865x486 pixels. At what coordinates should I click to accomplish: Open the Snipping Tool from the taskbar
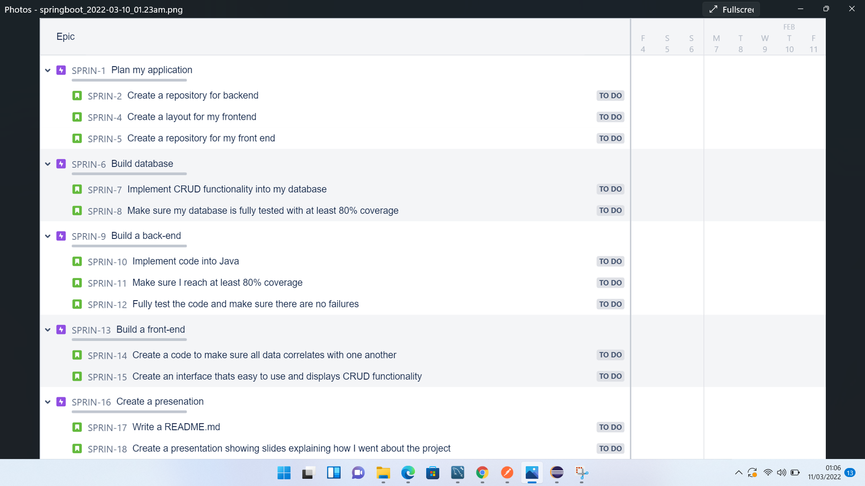(x=582, y=473)
